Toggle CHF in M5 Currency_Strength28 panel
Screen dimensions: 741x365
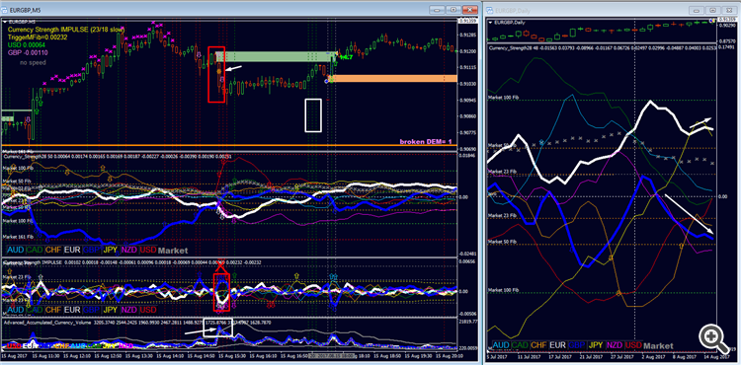point(53,251)
